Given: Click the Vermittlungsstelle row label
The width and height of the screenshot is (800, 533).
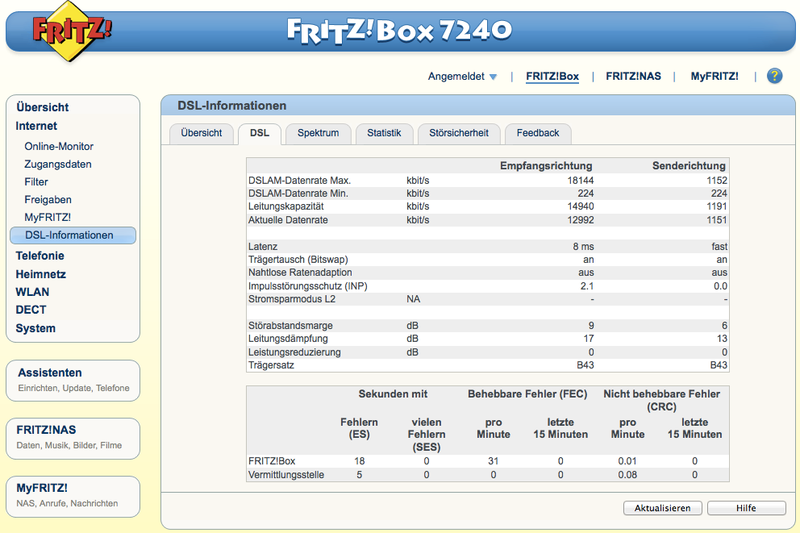Looking at the screenshot, I should pyautogui.click(x=285, y=475).
